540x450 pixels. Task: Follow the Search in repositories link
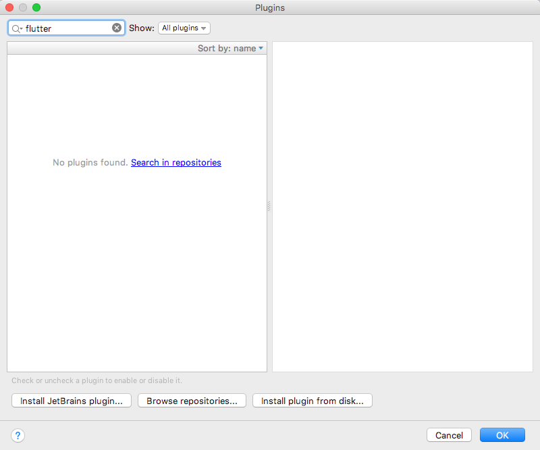click(x=176, y=162)
